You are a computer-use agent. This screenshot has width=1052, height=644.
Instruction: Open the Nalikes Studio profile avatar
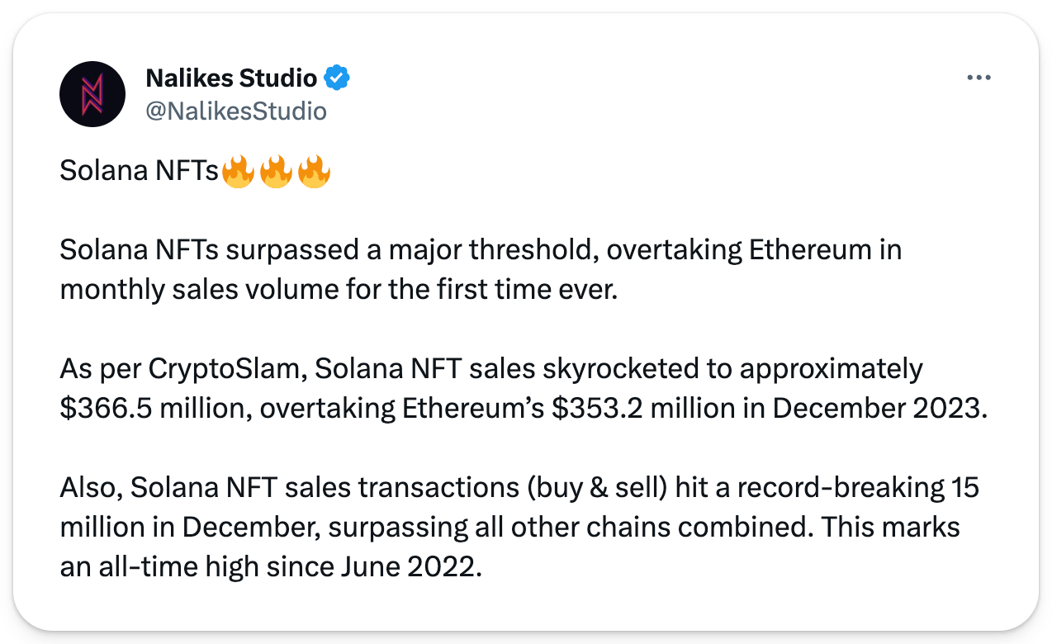pos(92,93)
